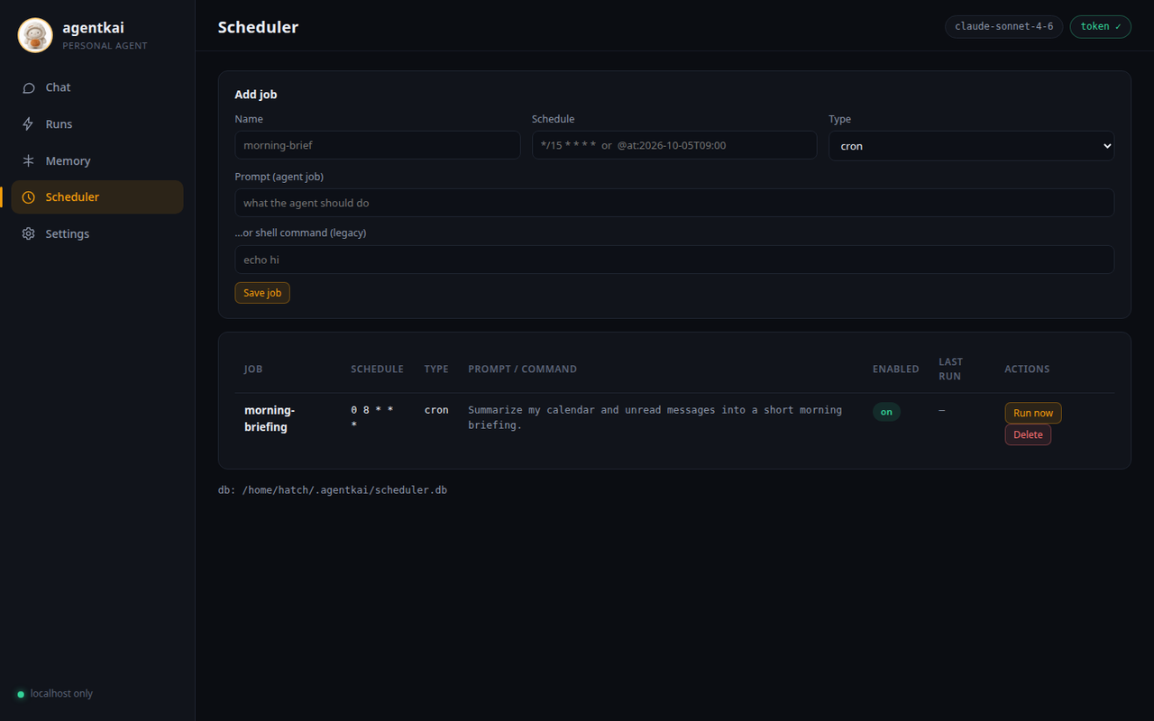Click the Scheduler page heading
Viewport: 1154px width, 721px height.
(x=258, y=27)
